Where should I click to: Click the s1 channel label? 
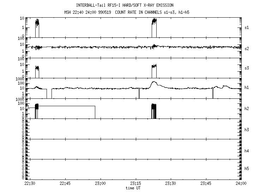tap(247, 27)
